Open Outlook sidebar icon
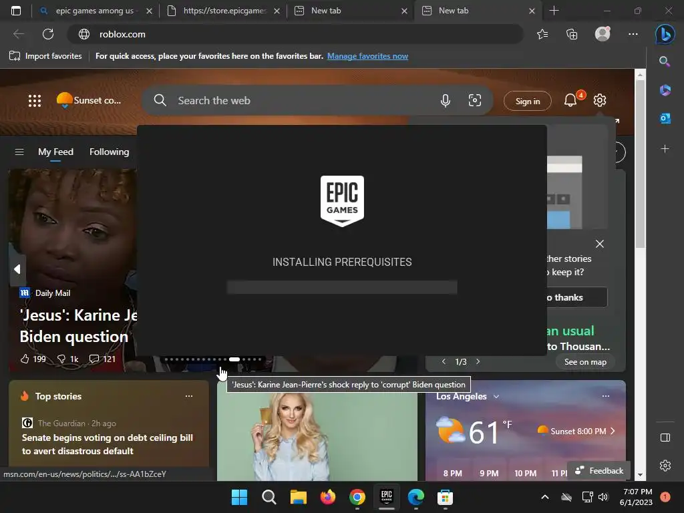The width and height of the screenshot is (684, 513). click(x=665, y=118)
